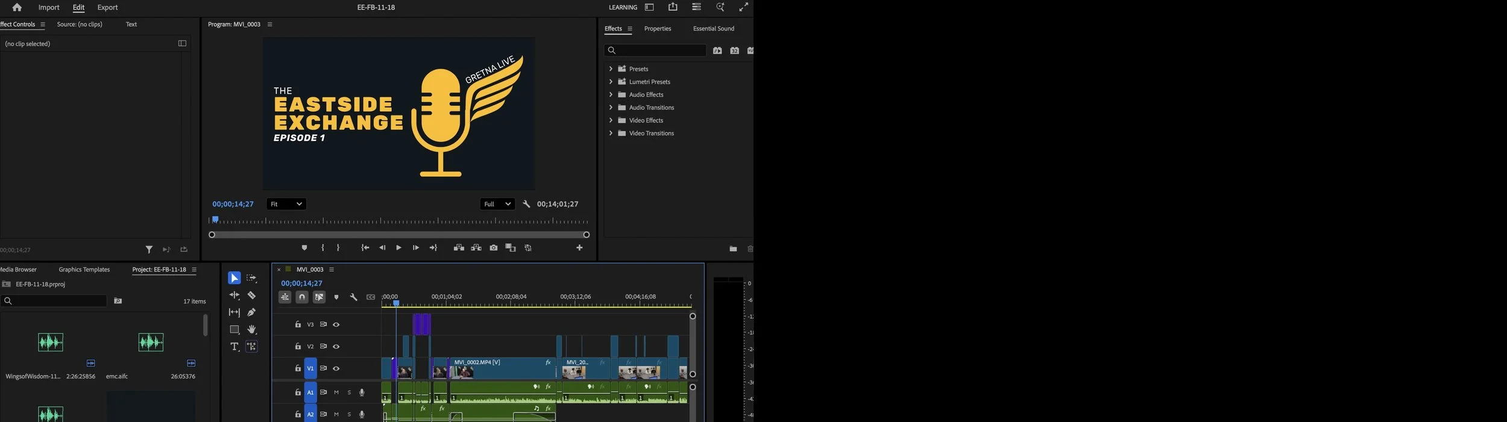Screen dimensions: 1507x422
Task: Open the Essential Sound tab
Action: [x=714, y=29]
